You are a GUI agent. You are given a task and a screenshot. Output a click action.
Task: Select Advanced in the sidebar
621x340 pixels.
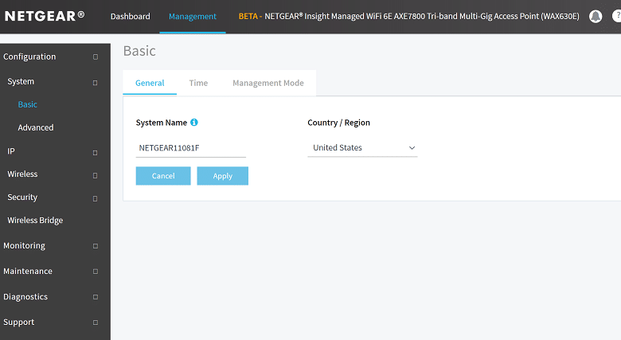36,127
